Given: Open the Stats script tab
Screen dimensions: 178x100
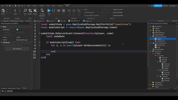Looking at the screenshot, I should pos(61,21).
